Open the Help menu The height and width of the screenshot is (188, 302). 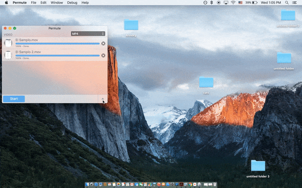pos(85,3)
